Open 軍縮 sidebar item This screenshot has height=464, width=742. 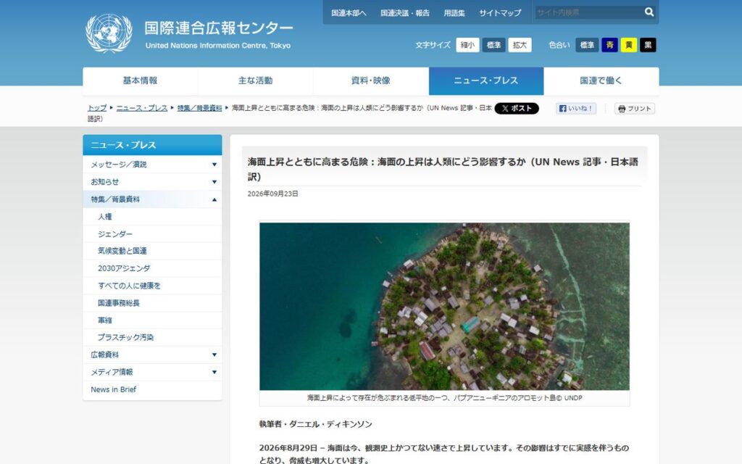(152, 320)
